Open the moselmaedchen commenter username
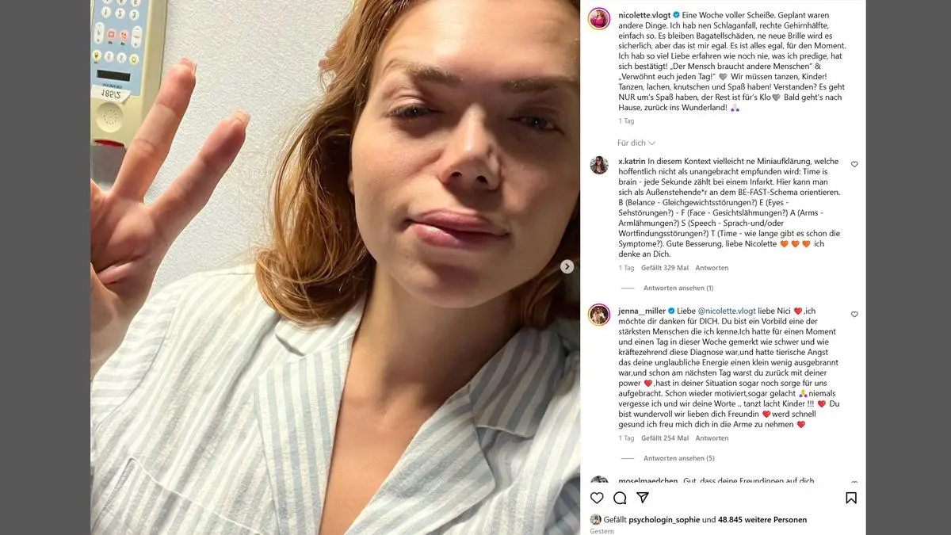951x535 pixels. pos(648,481)
